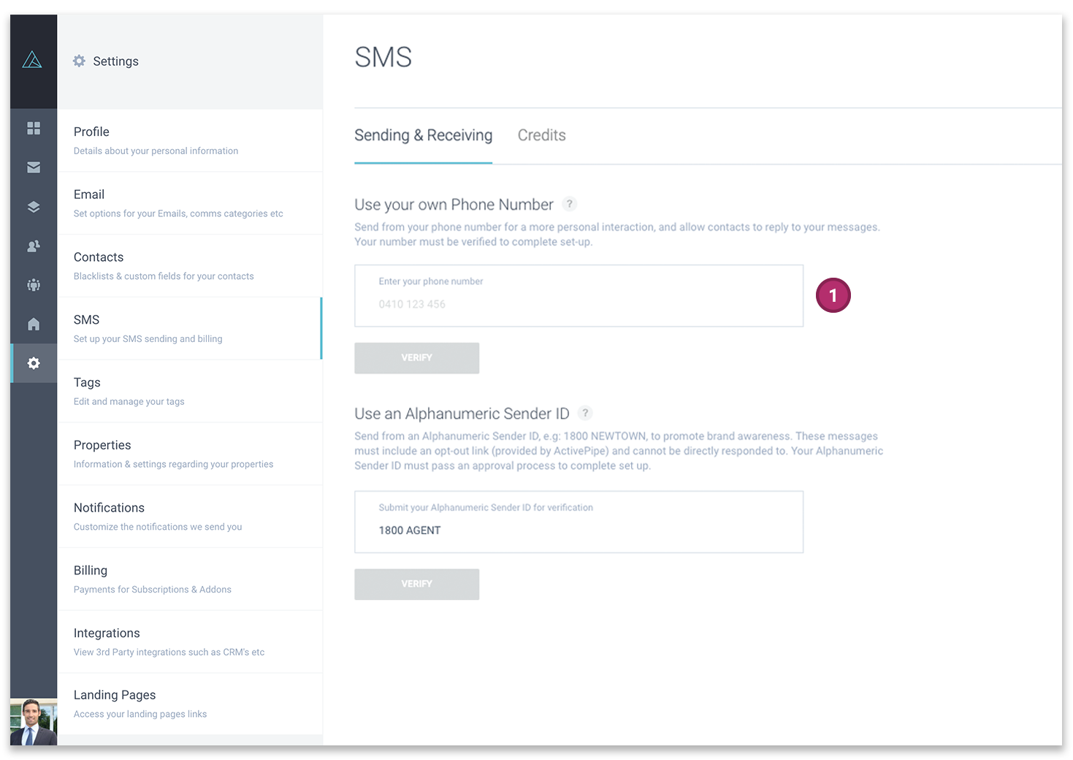This screenshot has width=1073, height=760.
Task: Open the dashboard grid icon
Action: (33, 128)
